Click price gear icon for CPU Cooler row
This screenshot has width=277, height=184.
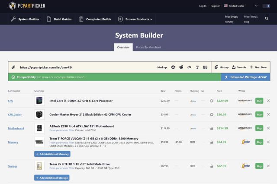pos(212,114)
